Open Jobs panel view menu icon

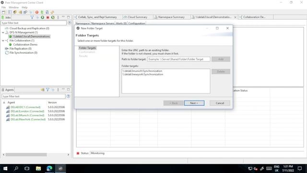pyautogui.click(x=58, y=17)
